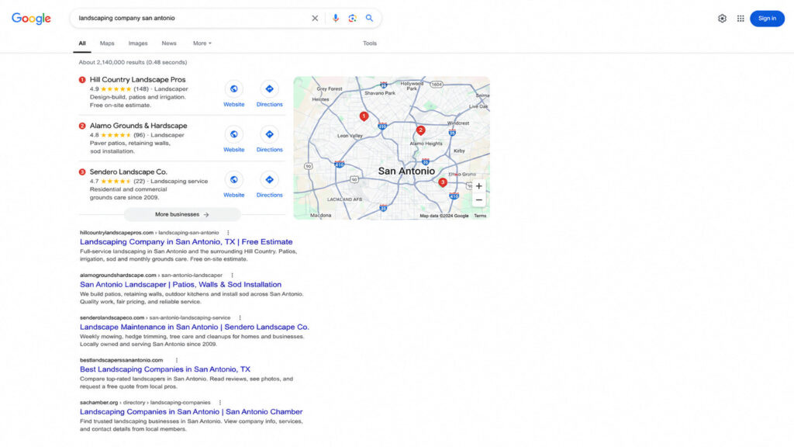Click Sendero Landscape Co. business name

(129, 172)
